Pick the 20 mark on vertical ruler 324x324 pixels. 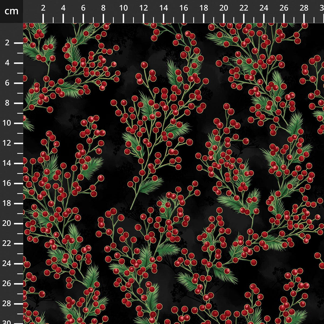click(x=7, y=223)
